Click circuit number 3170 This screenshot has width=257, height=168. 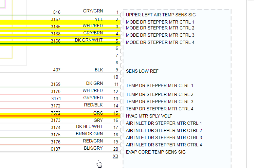(x=56, y=91)
